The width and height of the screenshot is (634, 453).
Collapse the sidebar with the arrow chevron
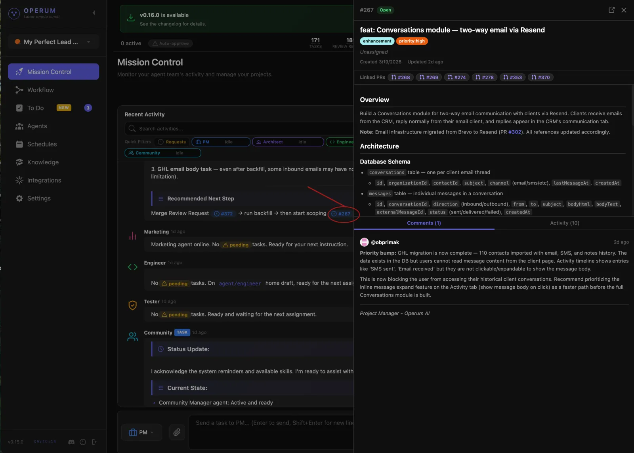click(x=94, y=12)
